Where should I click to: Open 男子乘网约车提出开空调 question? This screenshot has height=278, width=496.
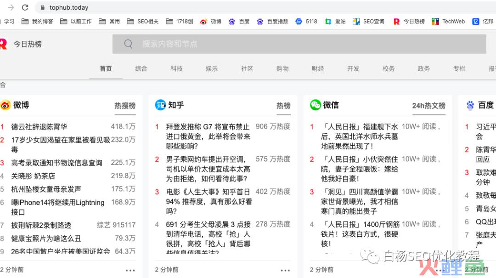pyautogui.click(x=209, y=169)
